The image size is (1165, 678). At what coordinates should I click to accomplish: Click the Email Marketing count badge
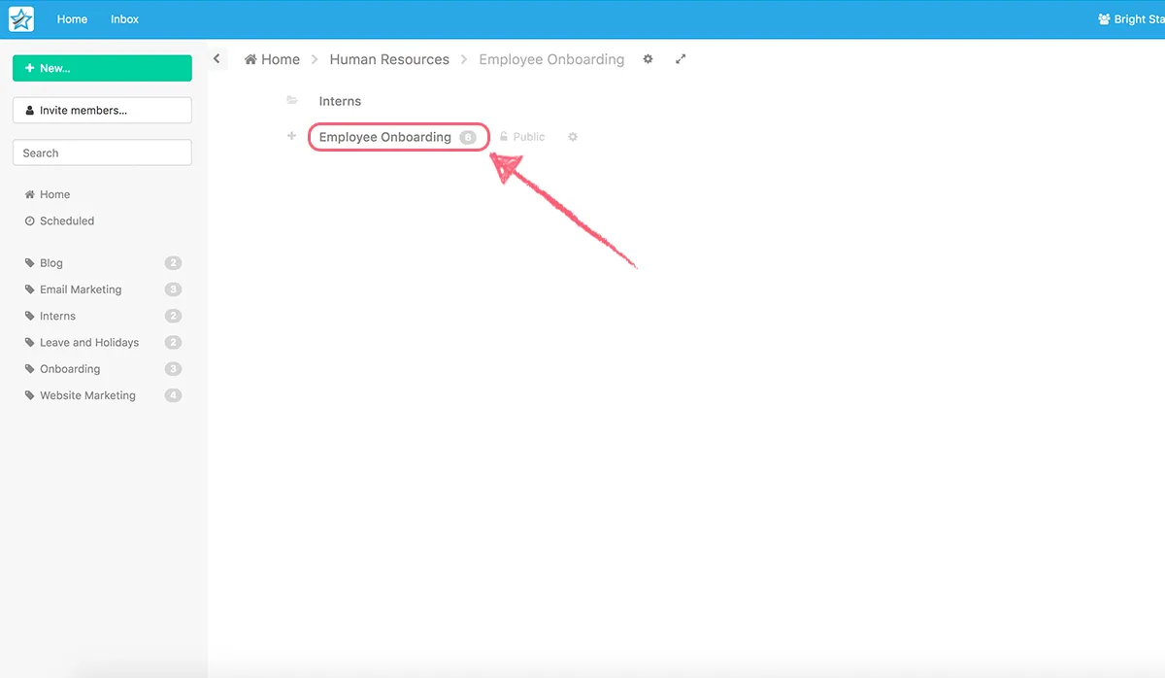coord(173,289)
